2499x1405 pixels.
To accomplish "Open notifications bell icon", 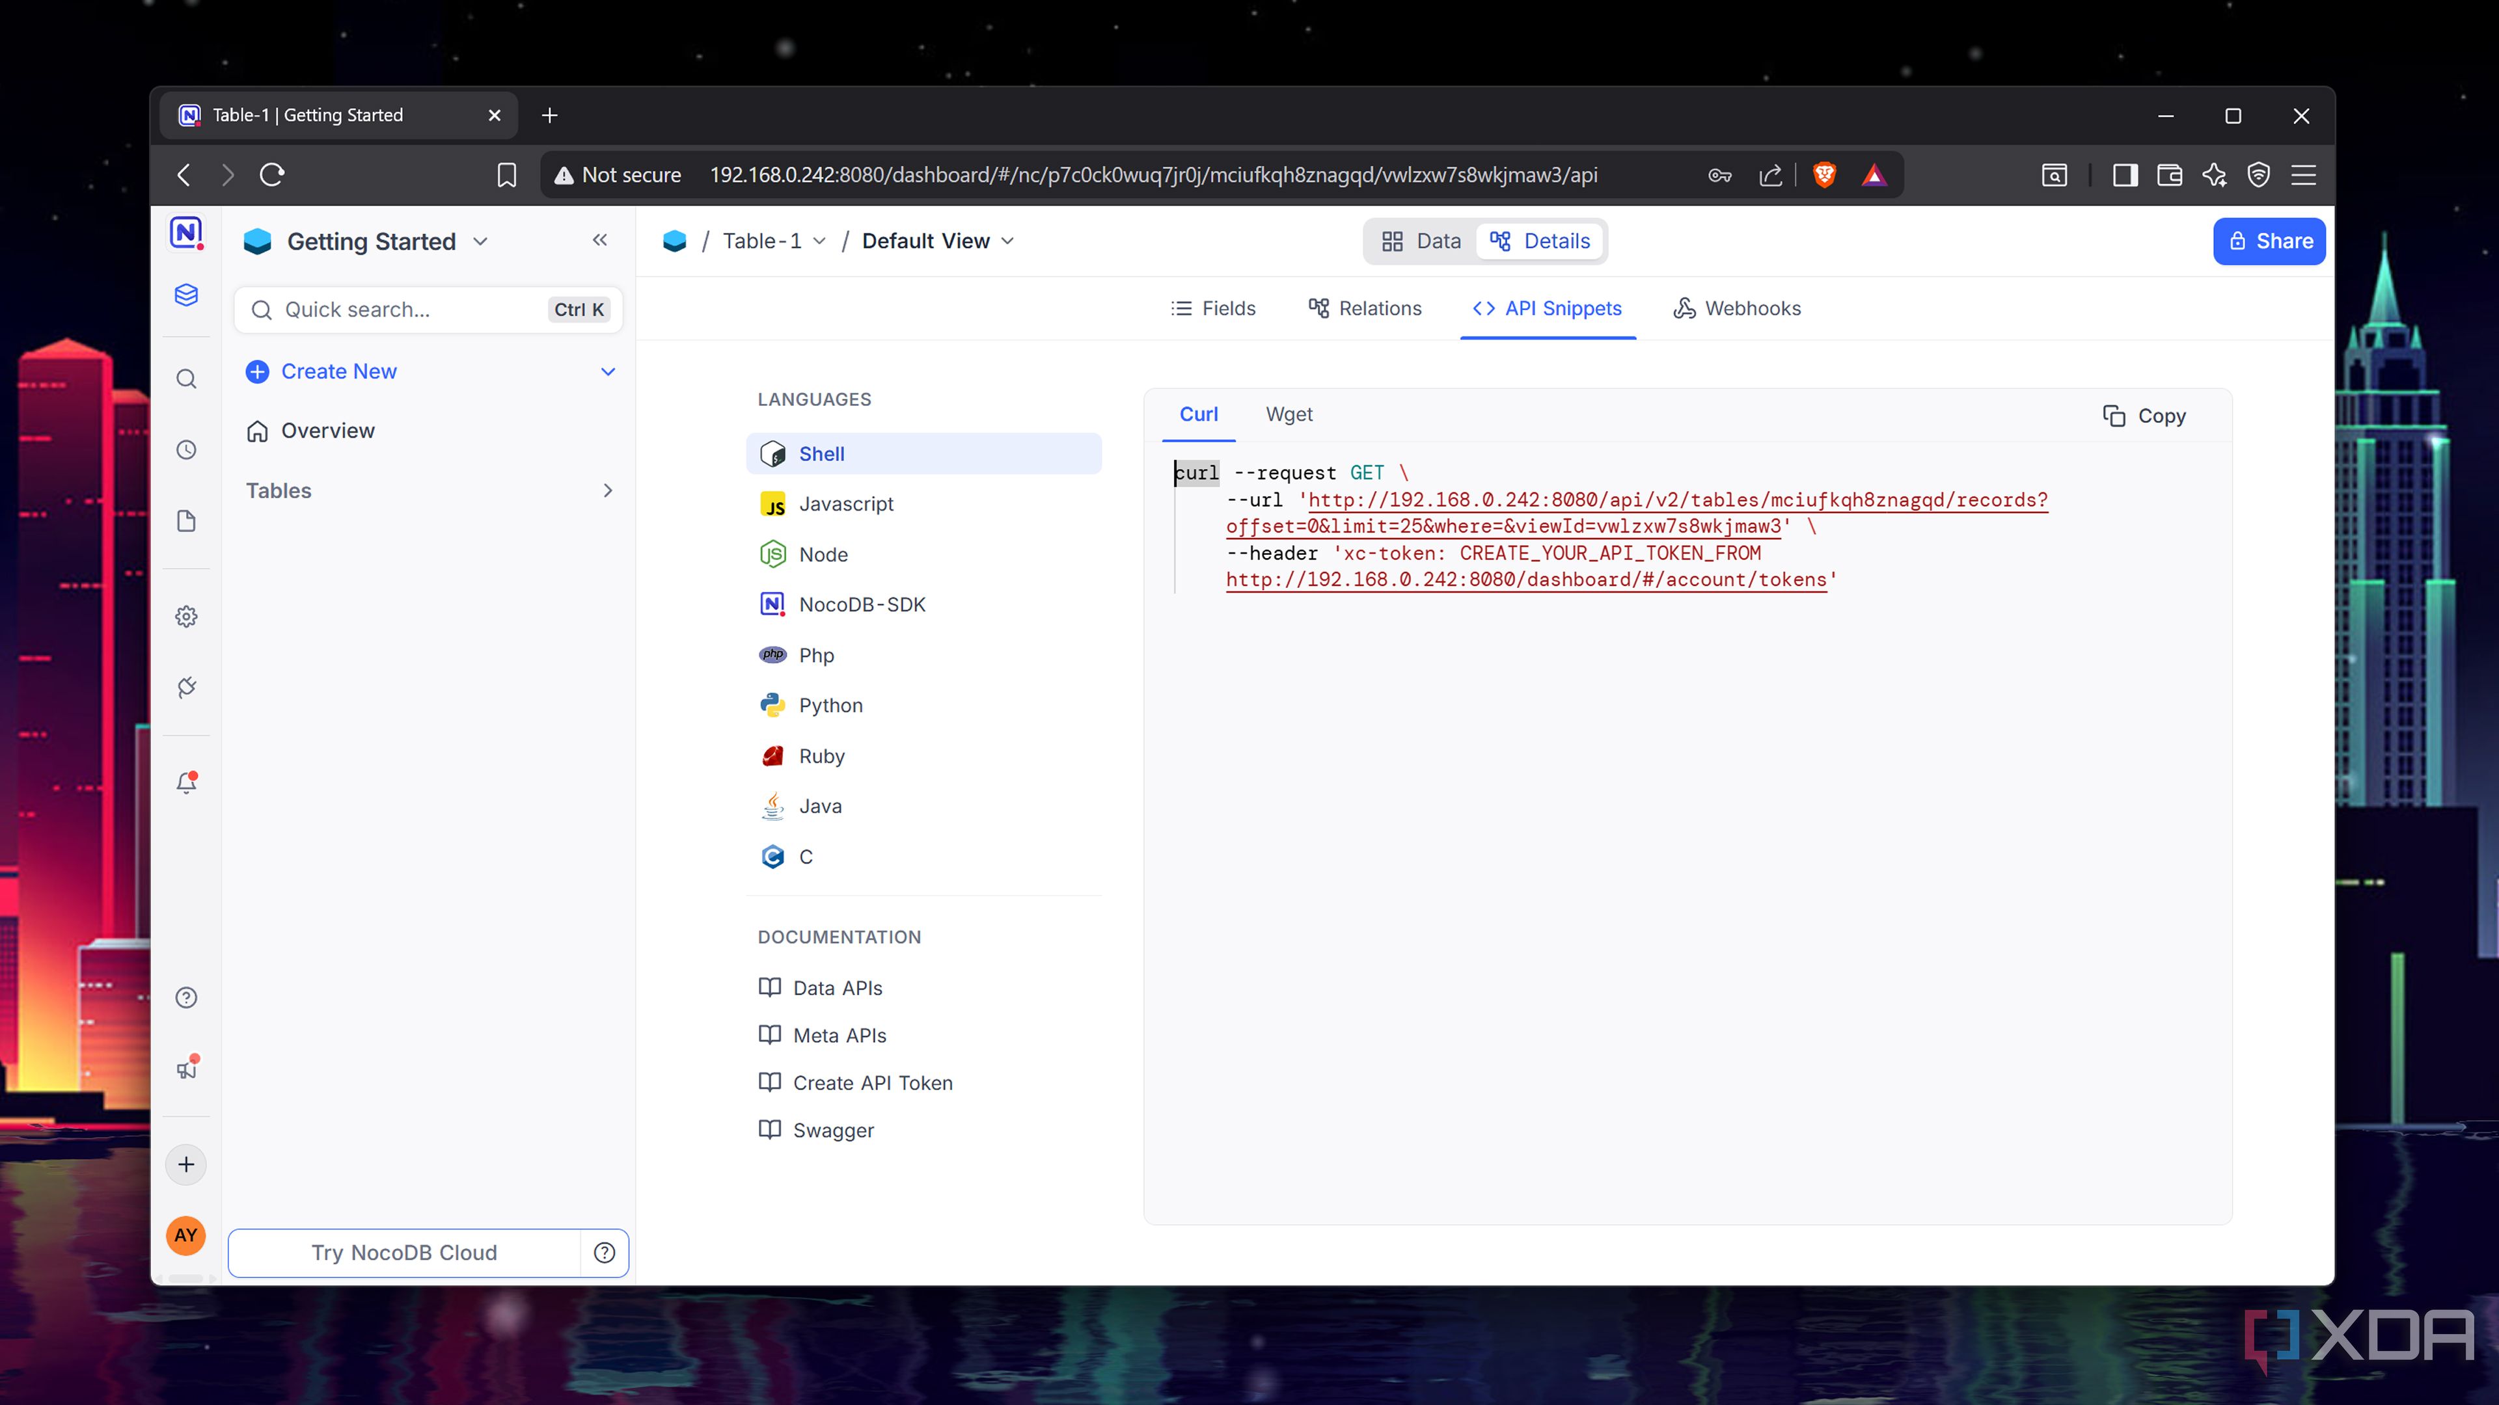I will [x=186, y=783].
